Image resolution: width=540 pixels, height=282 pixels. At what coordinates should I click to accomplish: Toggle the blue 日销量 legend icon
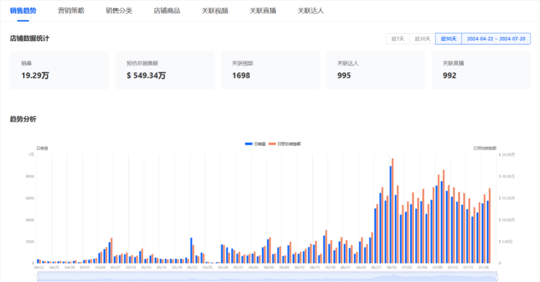point(248,144)
